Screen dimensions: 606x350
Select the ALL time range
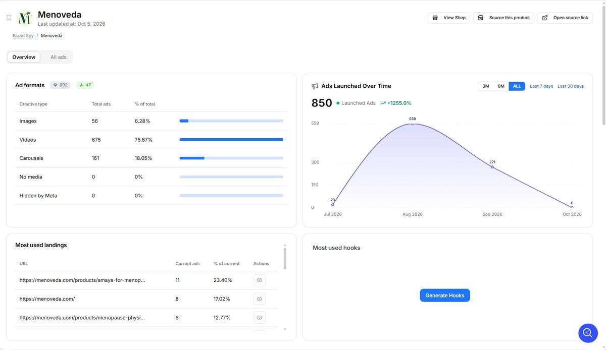517,86
